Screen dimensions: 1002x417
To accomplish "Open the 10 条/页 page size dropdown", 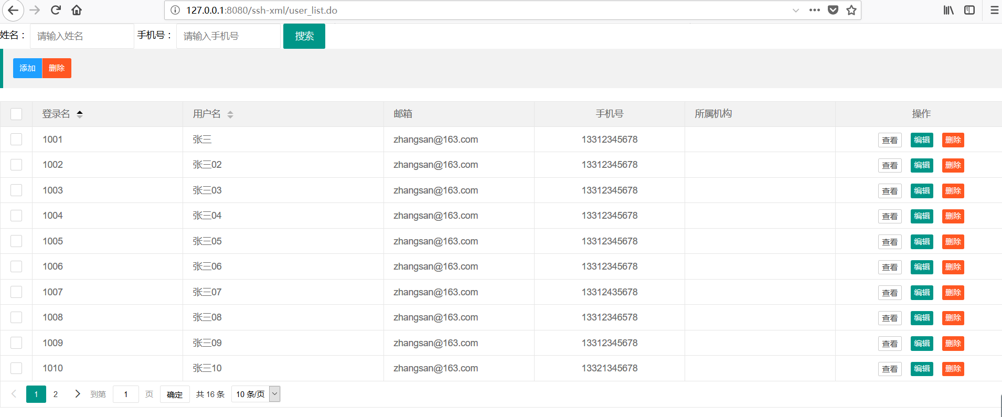I will [x=256, y=394].
